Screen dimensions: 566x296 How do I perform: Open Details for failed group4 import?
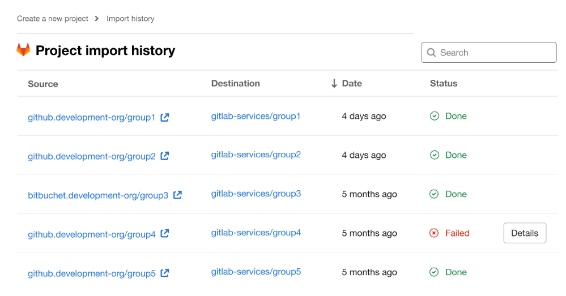pyautogui.click(x=525, y=233)
